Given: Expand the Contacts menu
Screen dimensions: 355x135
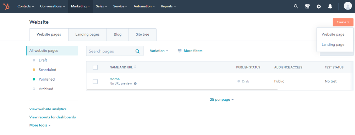Looking at the screenshot, I should pos(26,6).
